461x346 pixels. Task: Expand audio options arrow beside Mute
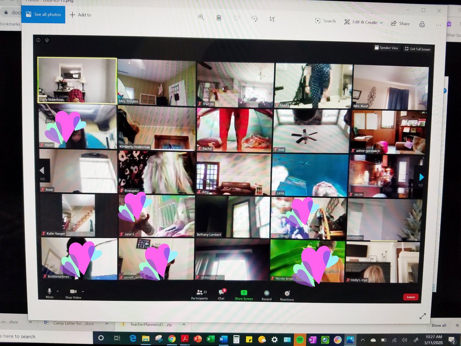pyautogui.click(x=58, y=291)
